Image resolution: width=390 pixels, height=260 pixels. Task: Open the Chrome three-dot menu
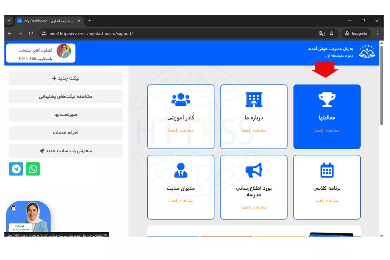pyautogui.click(x=377, y=33)
